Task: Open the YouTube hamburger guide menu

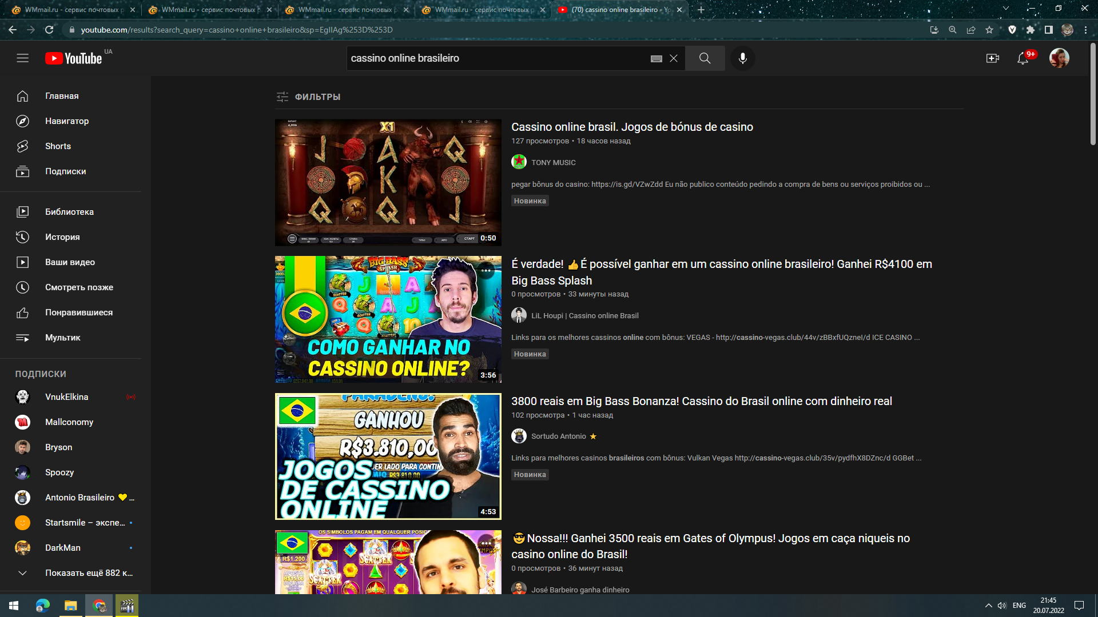Action: coord(22,58)
